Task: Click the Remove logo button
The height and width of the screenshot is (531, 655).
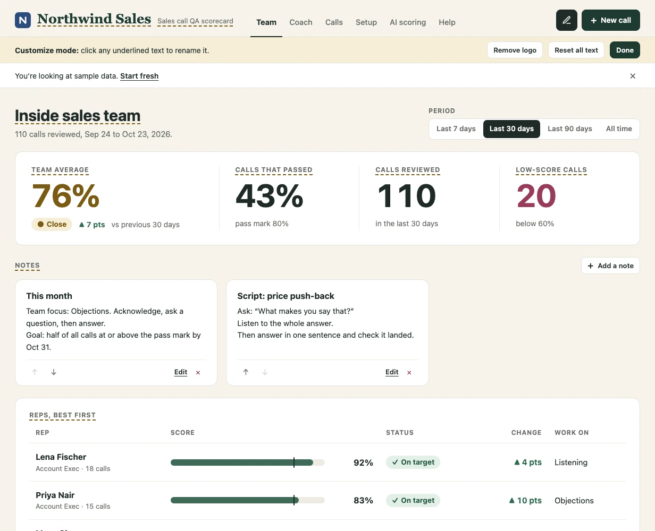Action: coord(515,50)
